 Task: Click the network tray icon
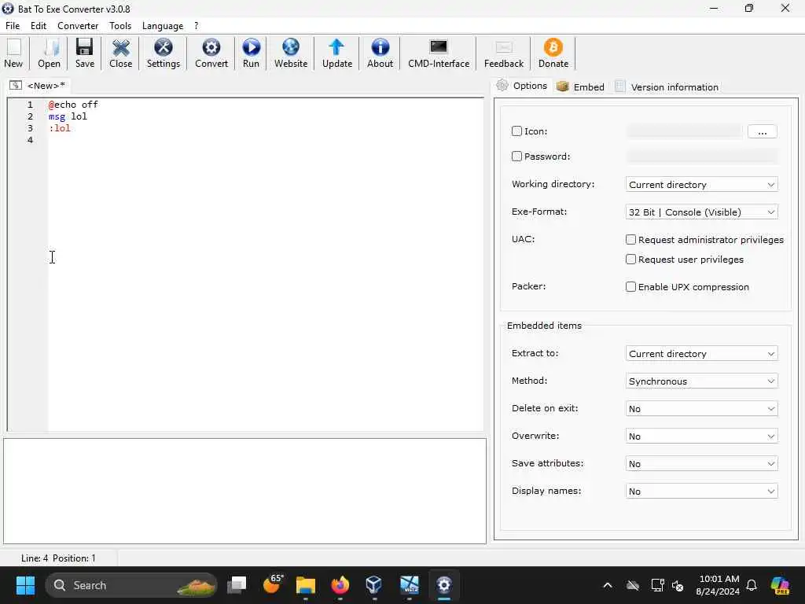tap(657, 585)
